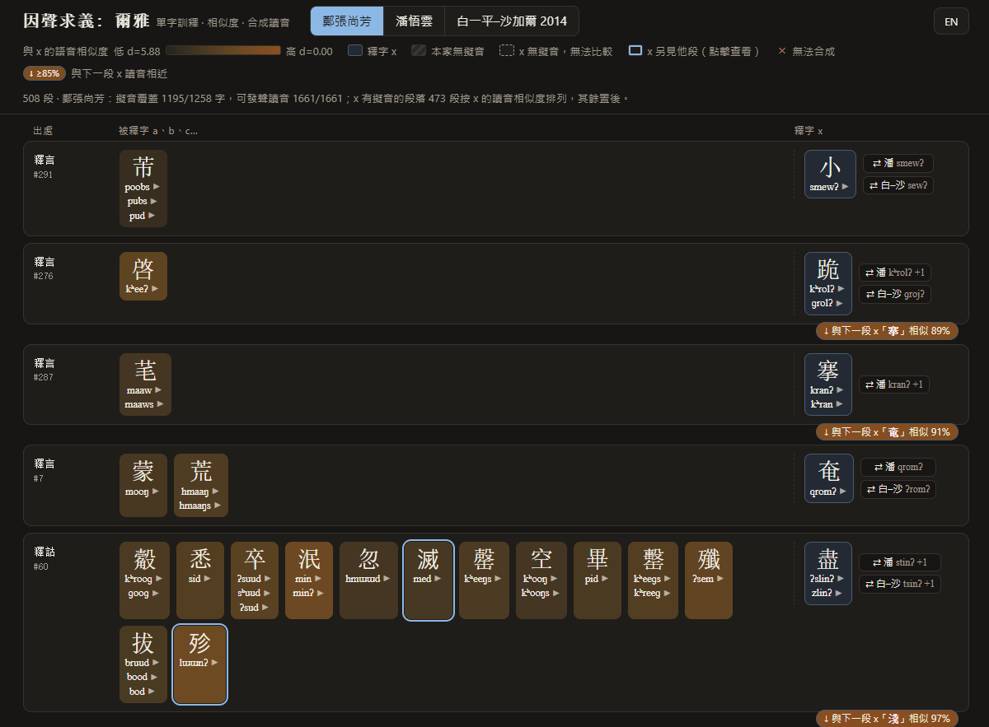989x727 pixels.
Task: Switch to 白一平–沙加爾 2014 tab
Action: click(x=512, y=21)
